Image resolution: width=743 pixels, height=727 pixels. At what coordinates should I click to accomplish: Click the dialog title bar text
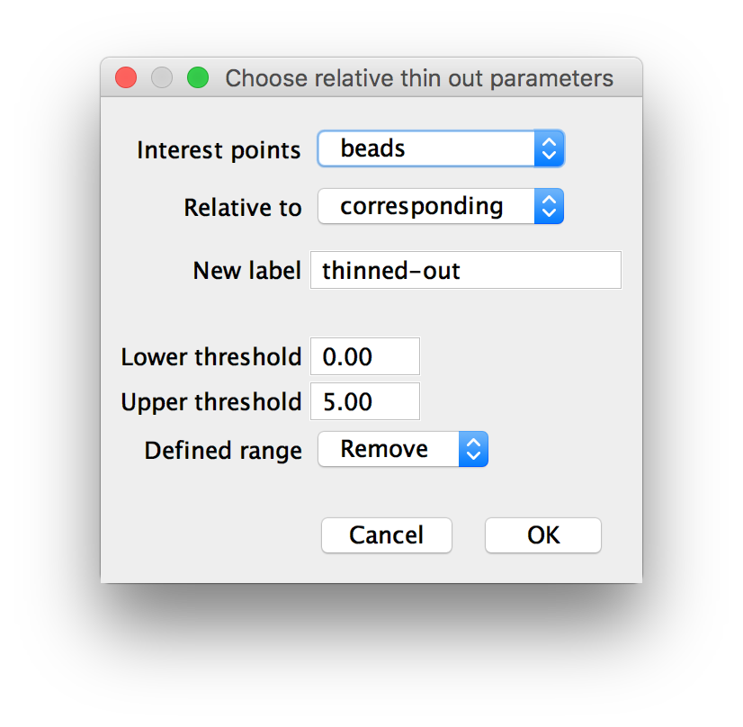(419, 78)
